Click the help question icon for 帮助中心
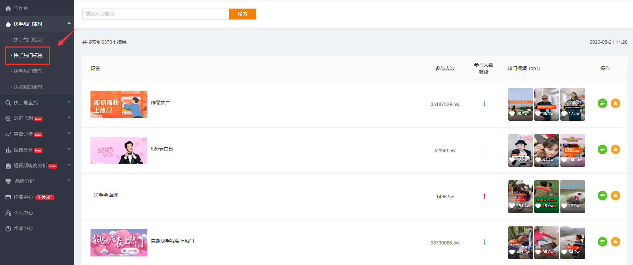The height and width of the screenshot is (265, 633). (8, 229)
